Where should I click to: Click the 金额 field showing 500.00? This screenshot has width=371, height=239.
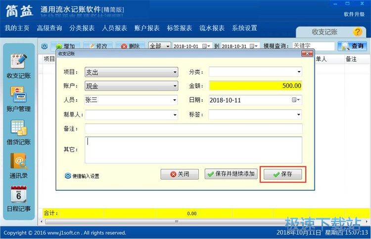tap(255, 86)
